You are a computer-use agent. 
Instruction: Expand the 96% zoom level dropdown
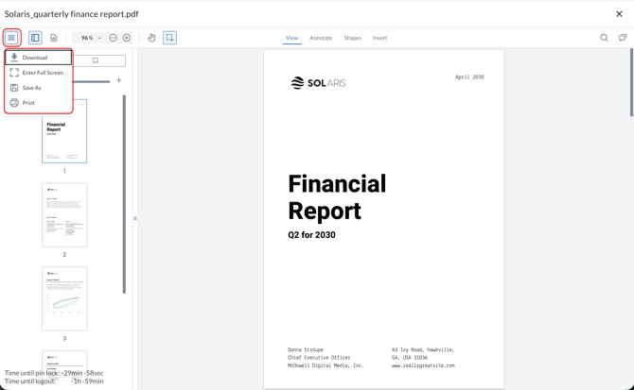(x=90, y=38)
